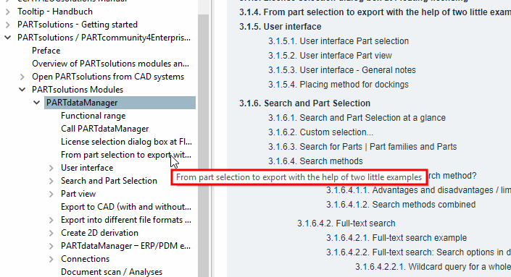Expand the Tooltip - Handbuch tree node
Screen dimensions: 511x277
pos(8,12)
